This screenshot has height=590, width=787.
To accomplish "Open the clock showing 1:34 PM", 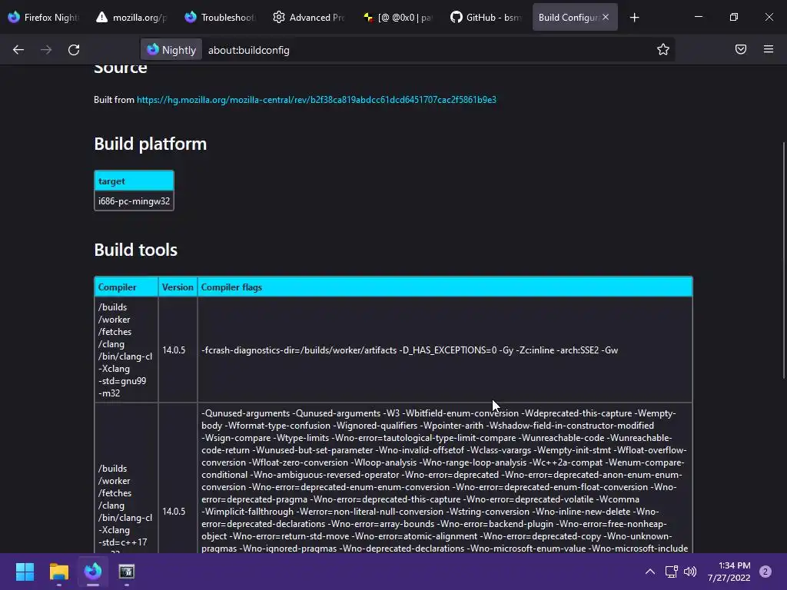I will pos(729,572).
